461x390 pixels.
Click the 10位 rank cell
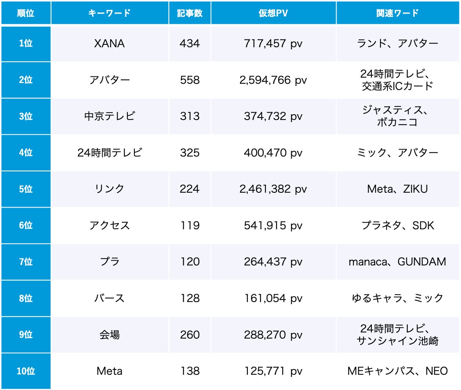click(25, 371)
